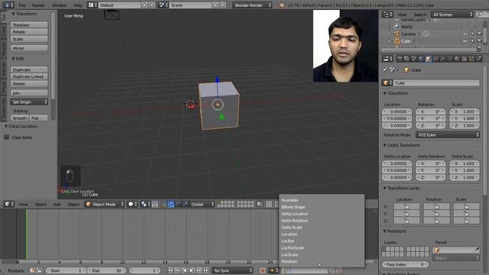The image size is (489, 275).
Task: Open the Object Mode dropdown
Action: (105, 204)
